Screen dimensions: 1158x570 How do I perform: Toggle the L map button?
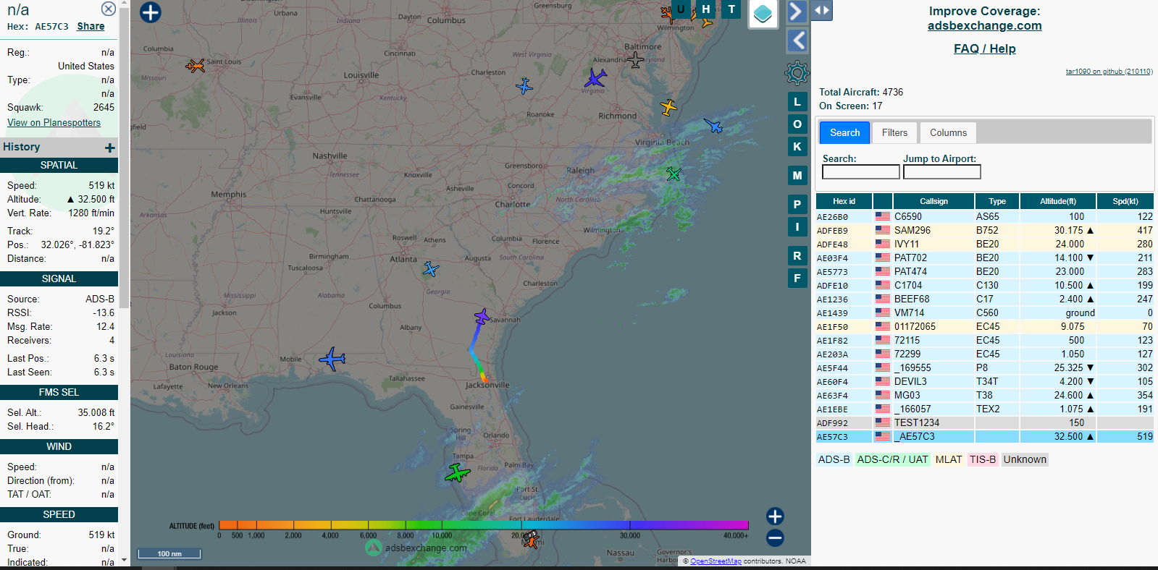797,102
